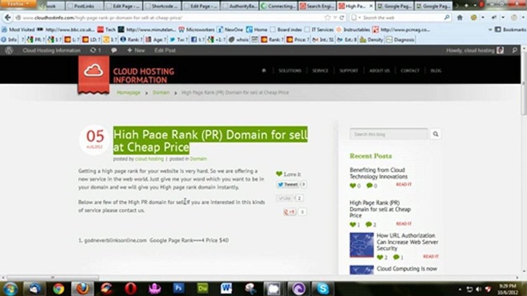Viewport: 527px width, 296px height.
Task: Reload the page with the refresh icon
Action: pyautogui.click(x=341, y=18)
